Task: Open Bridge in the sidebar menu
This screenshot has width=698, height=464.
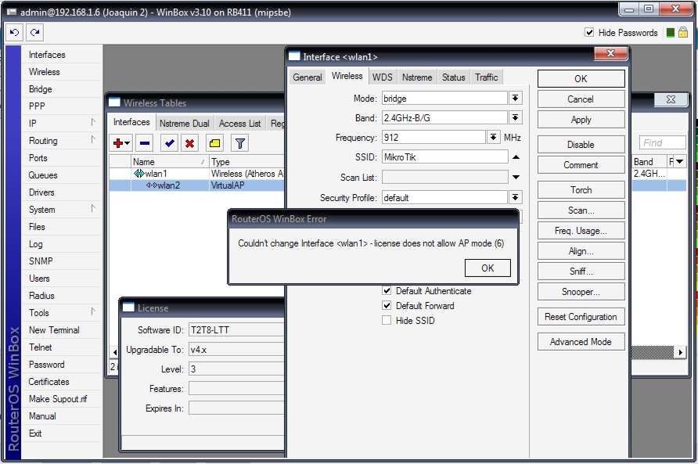Action: [41, 89]
